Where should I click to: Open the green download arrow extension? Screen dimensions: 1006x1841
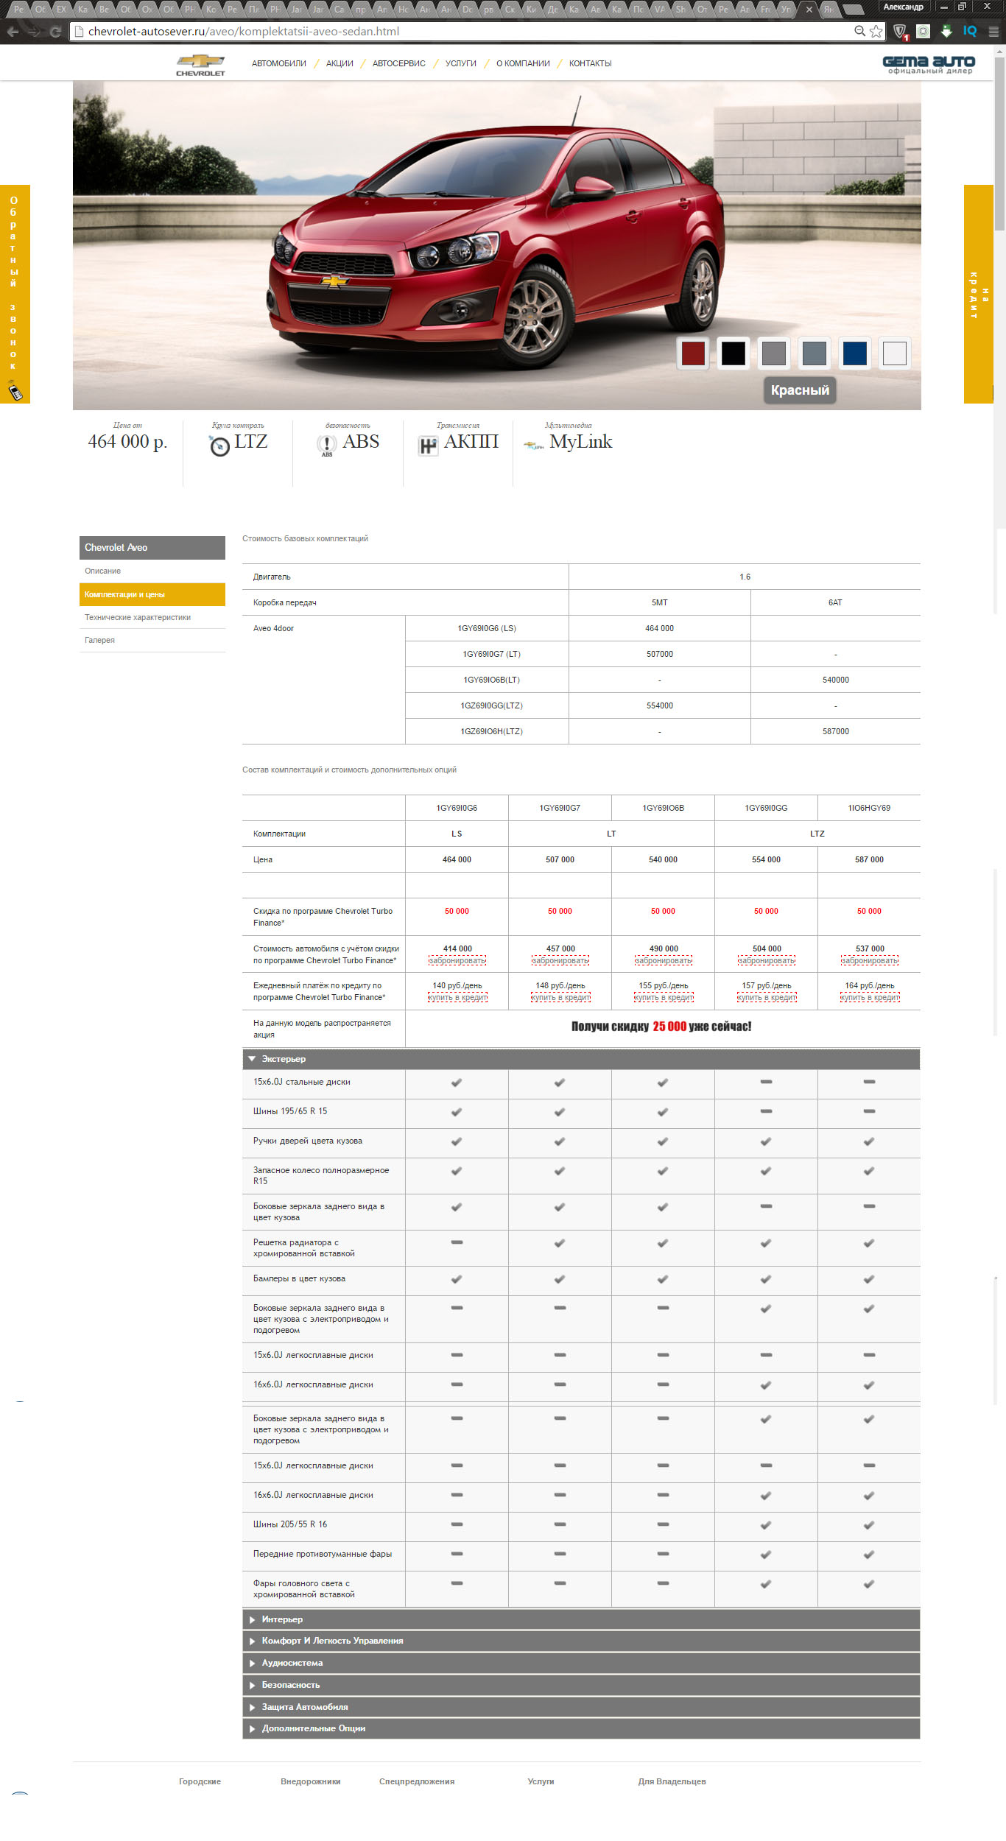point(946,31)
